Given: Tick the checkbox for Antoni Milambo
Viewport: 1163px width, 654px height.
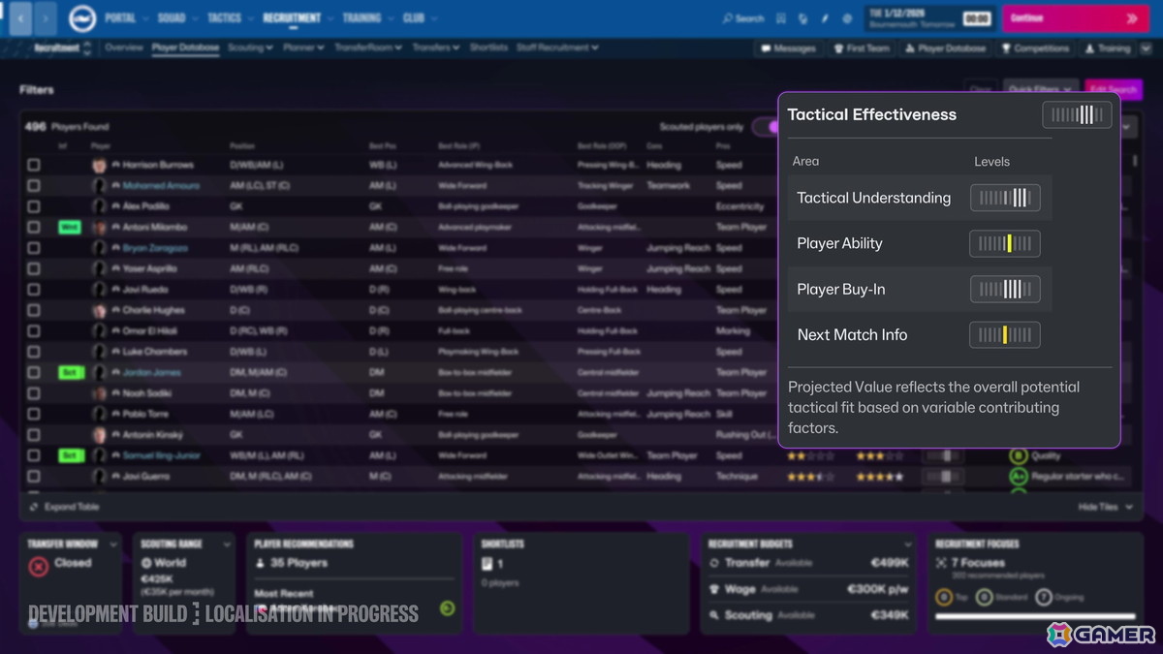Looking at the screenshot, I should (34, 227).
